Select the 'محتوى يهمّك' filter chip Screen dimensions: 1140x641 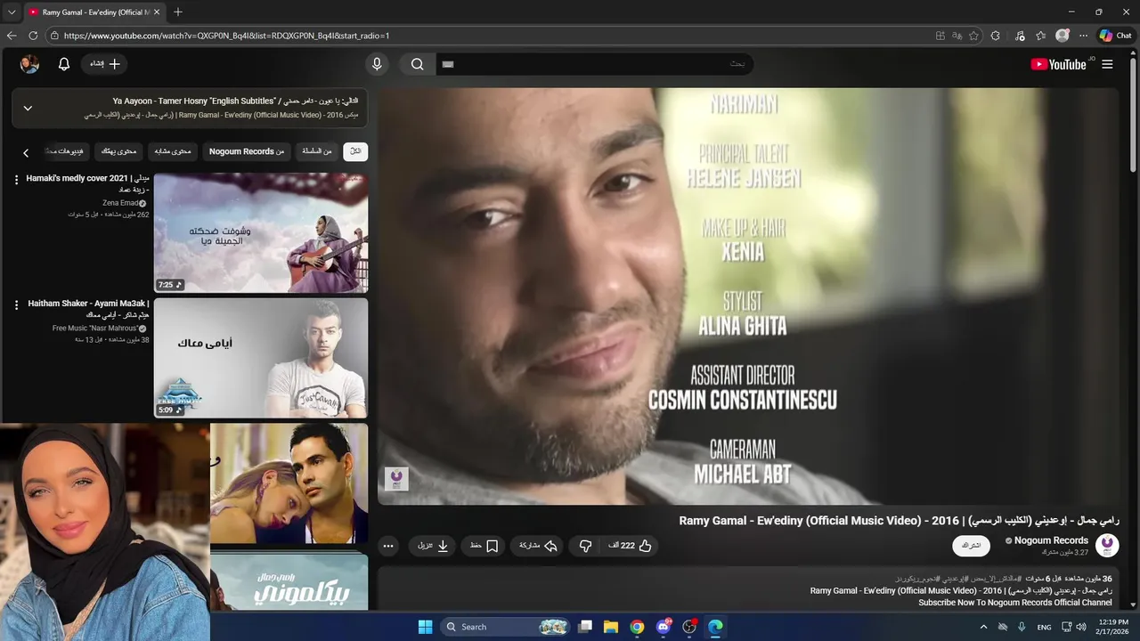coord(118,151)
